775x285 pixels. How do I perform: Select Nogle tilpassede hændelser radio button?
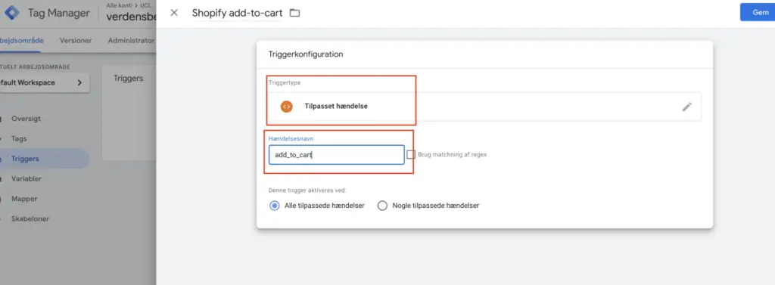pos(382,206)
